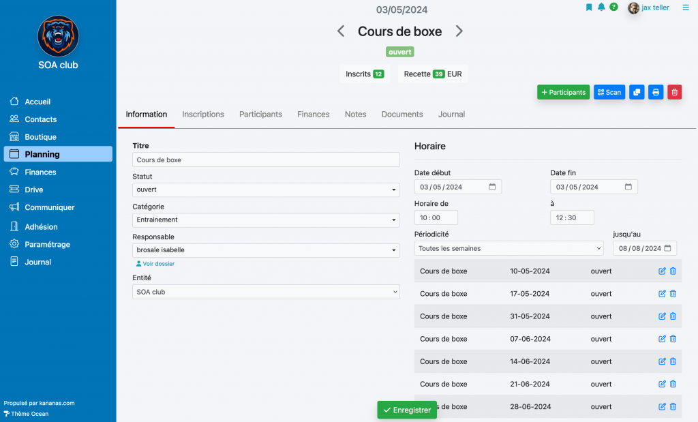Image resolution: width=698 pixels, height=422 pixels.
Task: Delete the 21-06-2024 occurrence
Action: point(673,384)
